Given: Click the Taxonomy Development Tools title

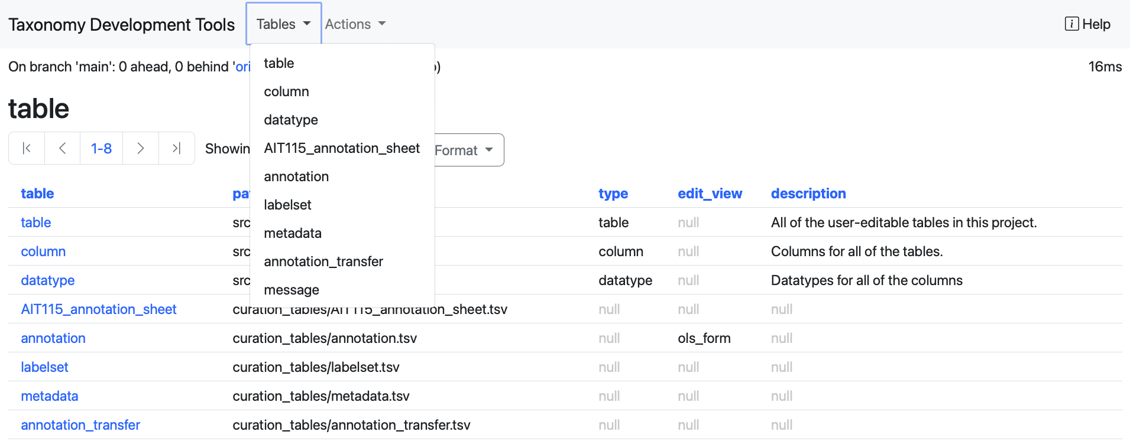Looking at the screenshot, I should [121, 25].
